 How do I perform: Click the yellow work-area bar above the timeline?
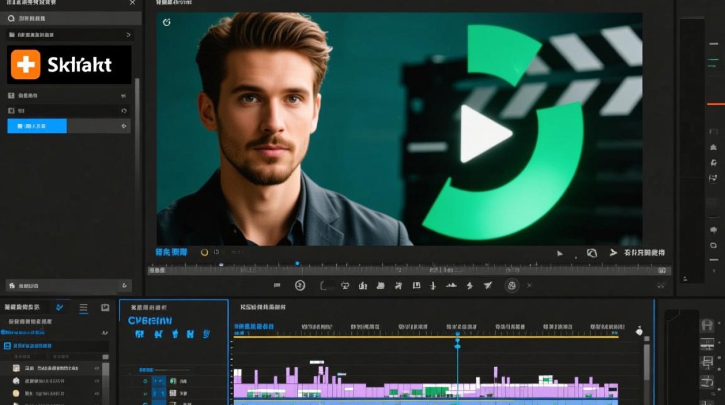[426, 337]
